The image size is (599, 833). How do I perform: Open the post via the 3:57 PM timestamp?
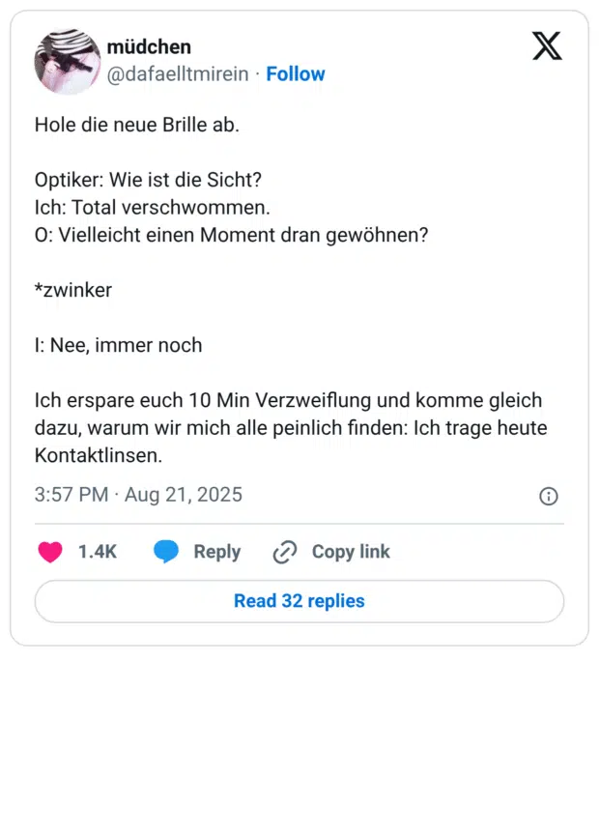point(71,495)
